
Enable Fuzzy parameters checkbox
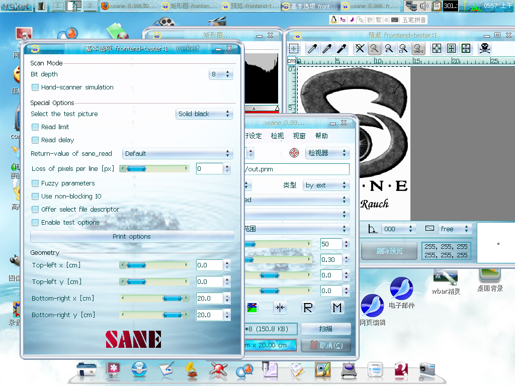35,183
